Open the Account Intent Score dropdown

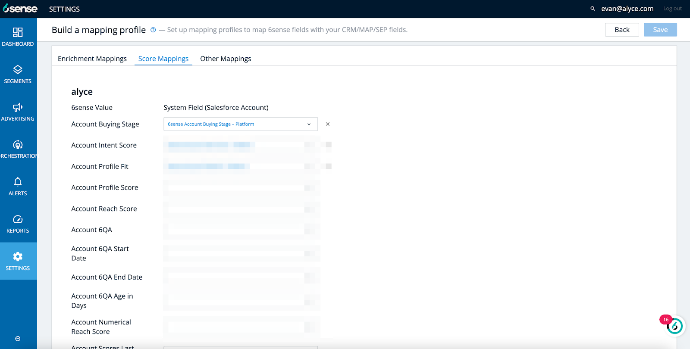tap(241, 145)
